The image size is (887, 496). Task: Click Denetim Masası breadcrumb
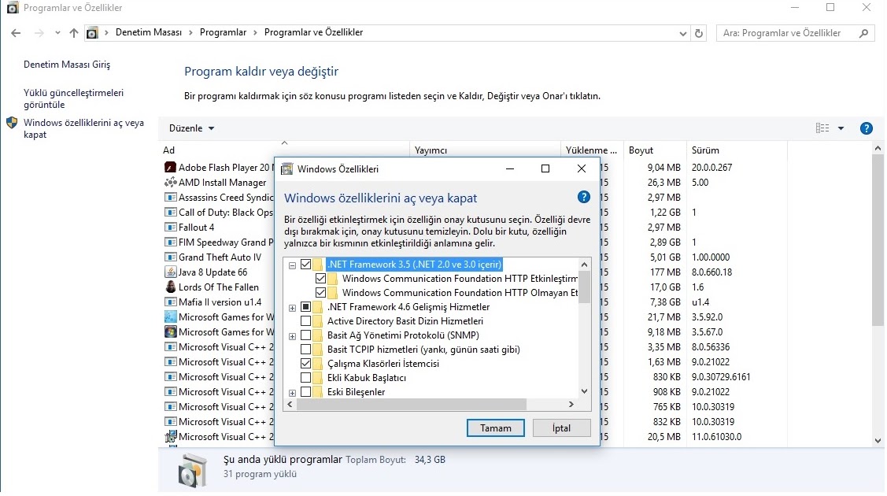click(x=149, y=32)
